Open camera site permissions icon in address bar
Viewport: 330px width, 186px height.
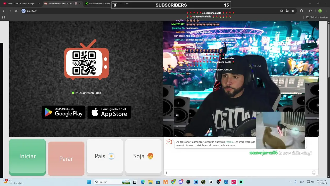click(23, 11)
